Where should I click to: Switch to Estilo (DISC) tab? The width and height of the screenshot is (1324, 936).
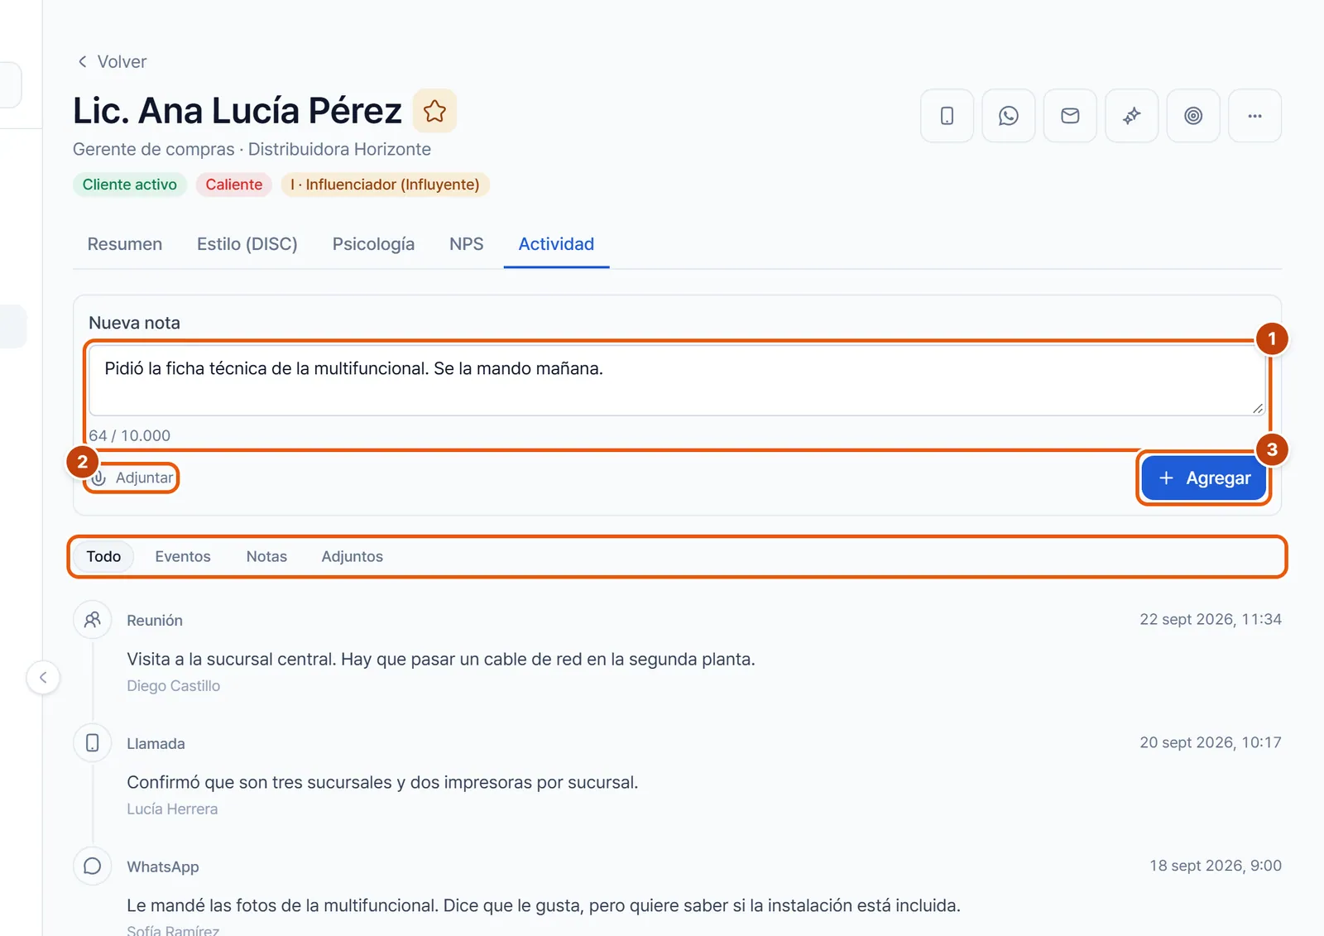click(247, 244)
